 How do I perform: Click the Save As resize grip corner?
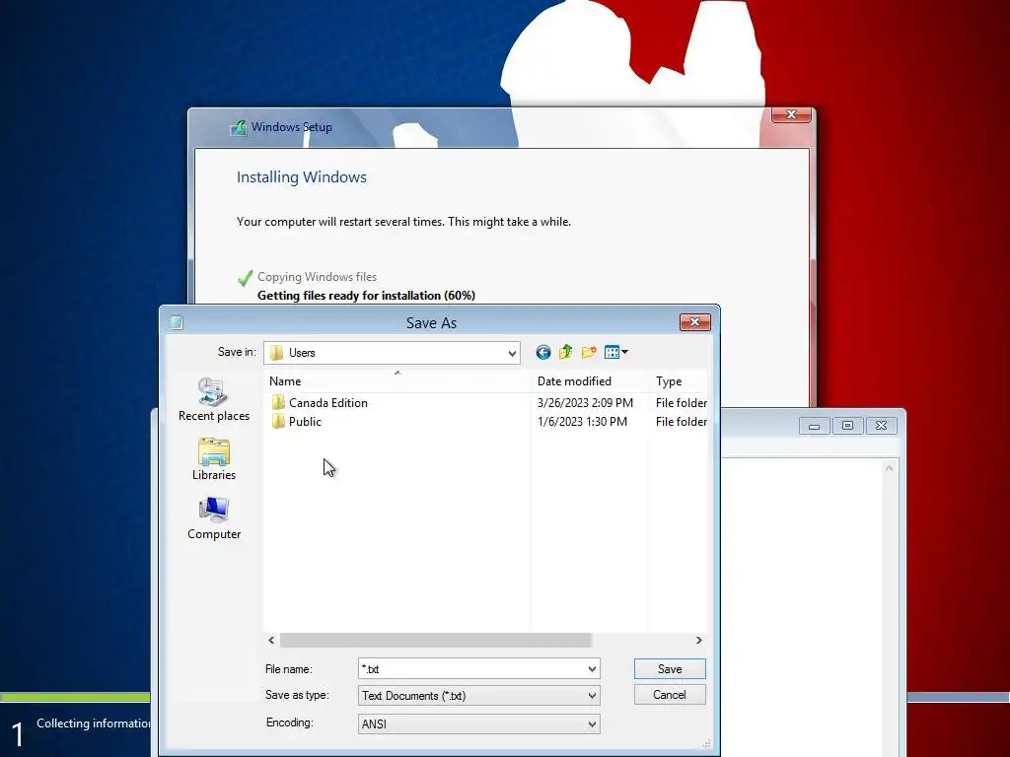(x=706, y=743)
